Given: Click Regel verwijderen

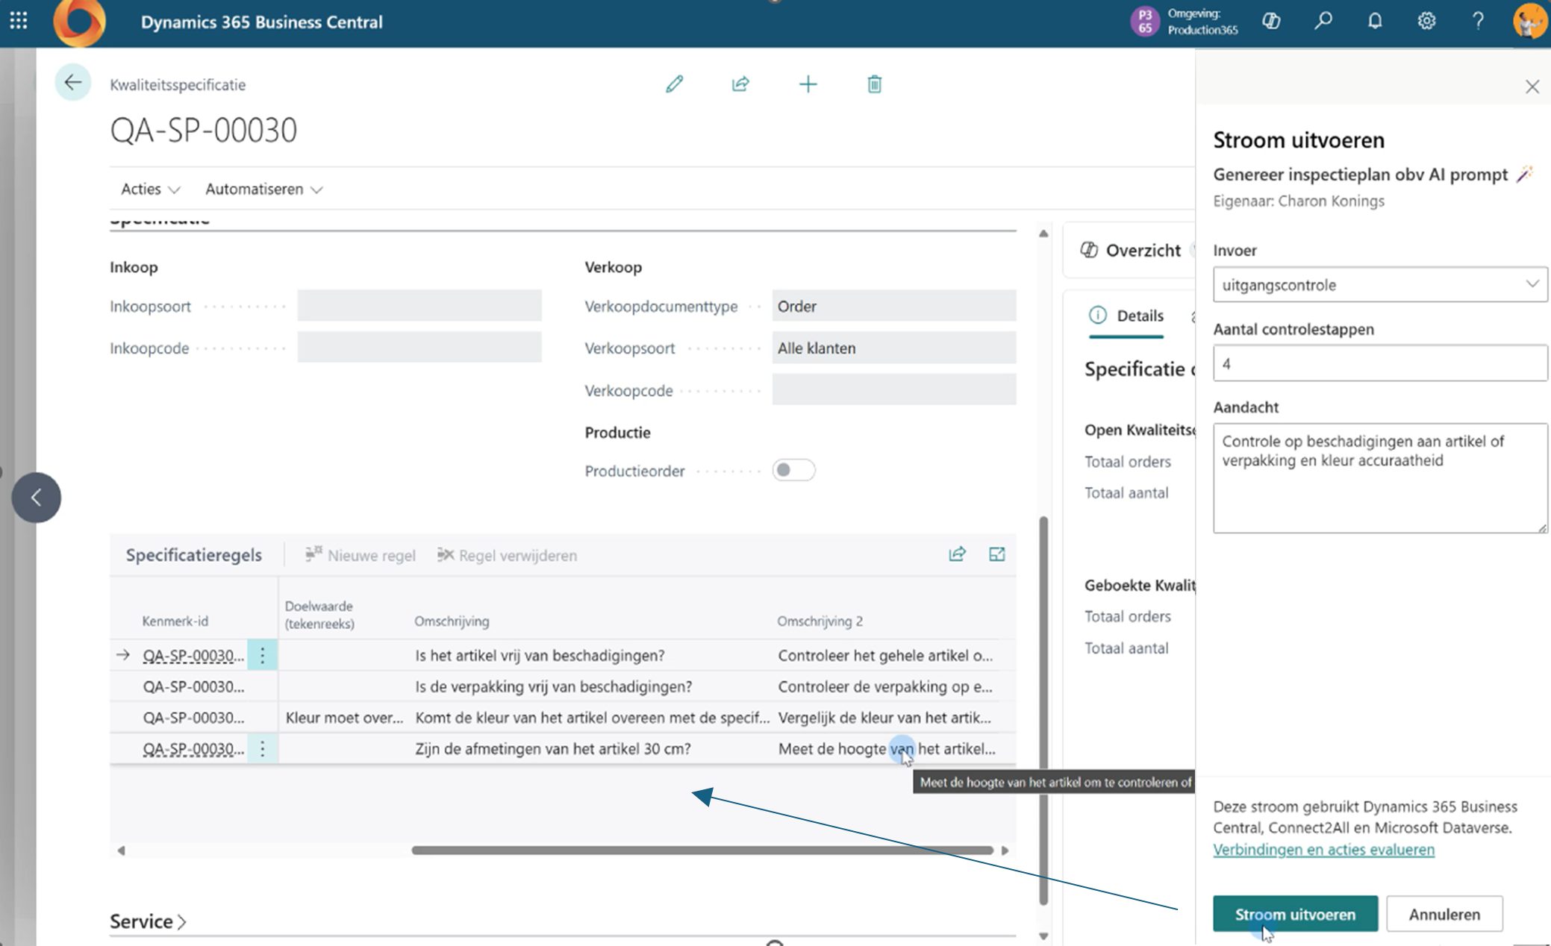Looking at the screenshot, I should click(507, 555).
